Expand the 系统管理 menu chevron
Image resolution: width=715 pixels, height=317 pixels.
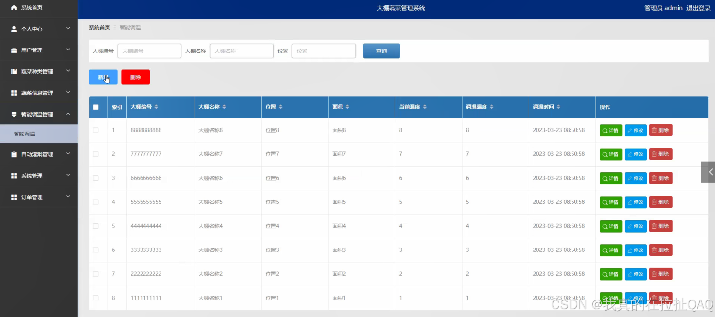pos(68,175)
